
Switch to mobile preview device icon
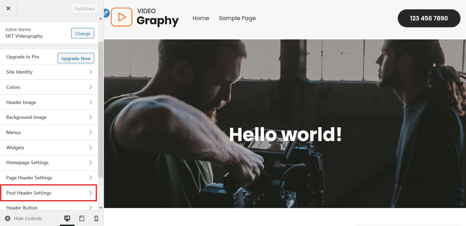point(96,218)
